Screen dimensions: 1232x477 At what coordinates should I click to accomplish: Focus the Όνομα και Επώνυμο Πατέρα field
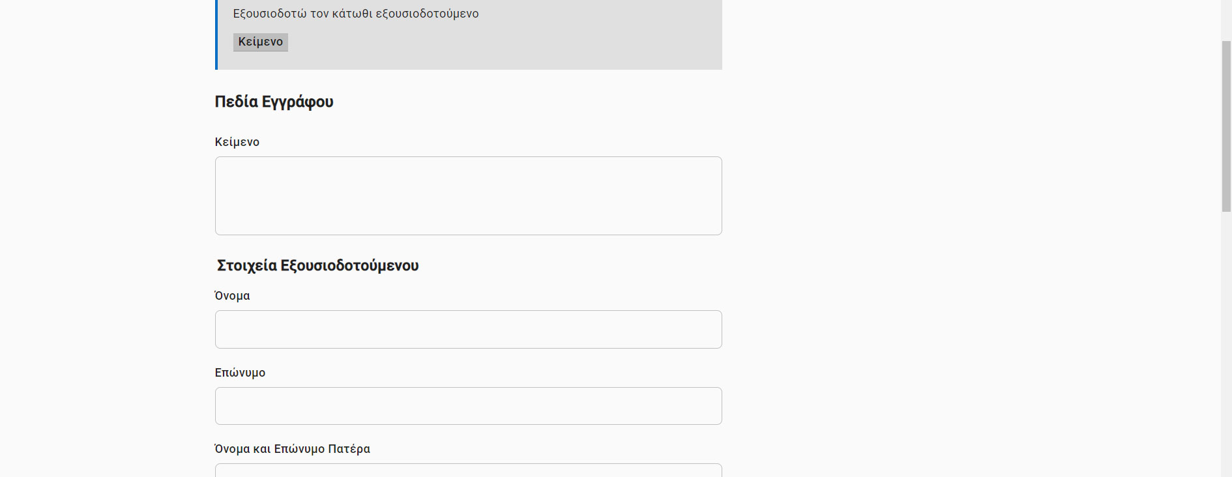point(468,470)
